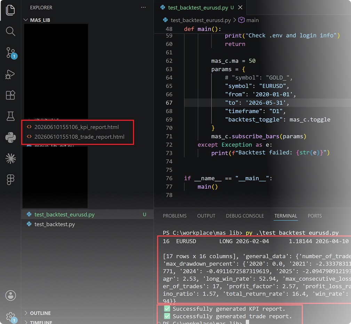Image resolution: width=351 pixels, height=324 pixels.
Task: Switch to the DEBUG CONSOLE tab
Action: coord(245,216)
